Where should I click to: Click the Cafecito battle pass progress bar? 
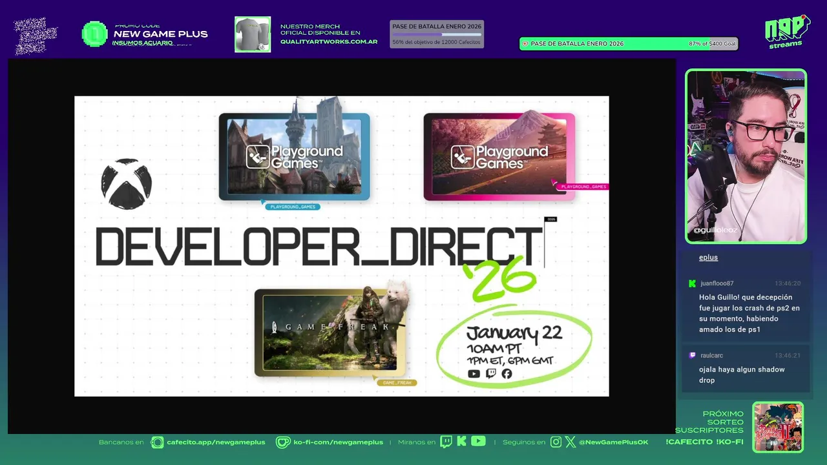[x=437, y=34]
